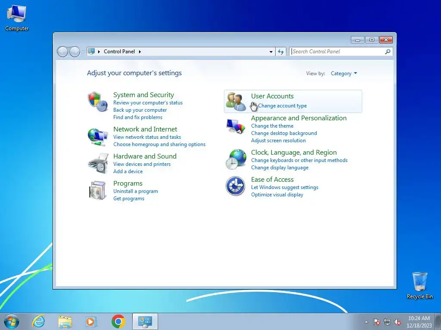
Task: Click View devices and printers
Action: click(x=142, y=164)
